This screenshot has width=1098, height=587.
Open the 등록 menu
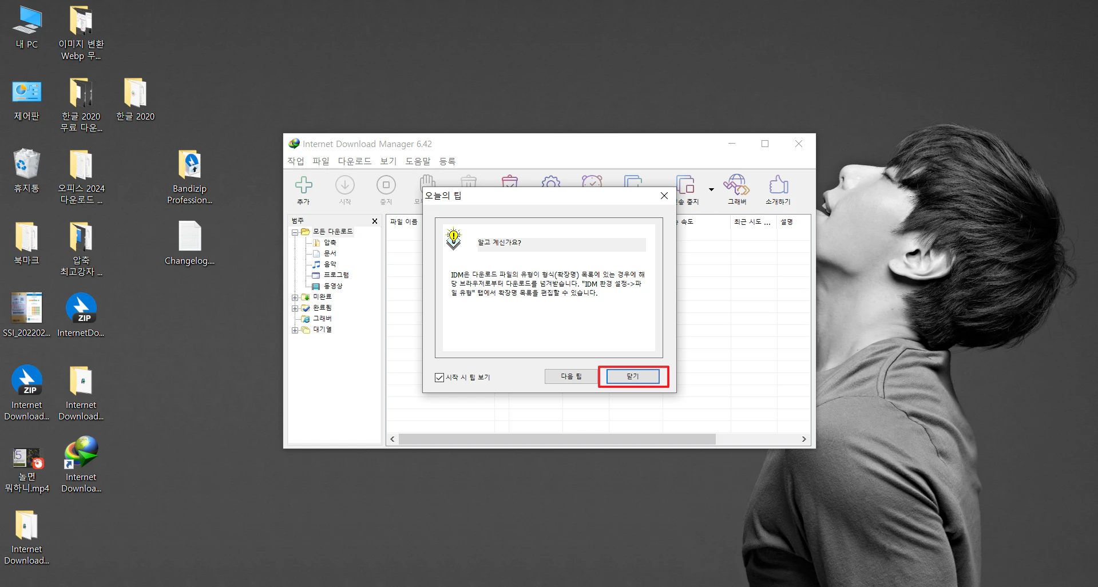pos(447,161)
